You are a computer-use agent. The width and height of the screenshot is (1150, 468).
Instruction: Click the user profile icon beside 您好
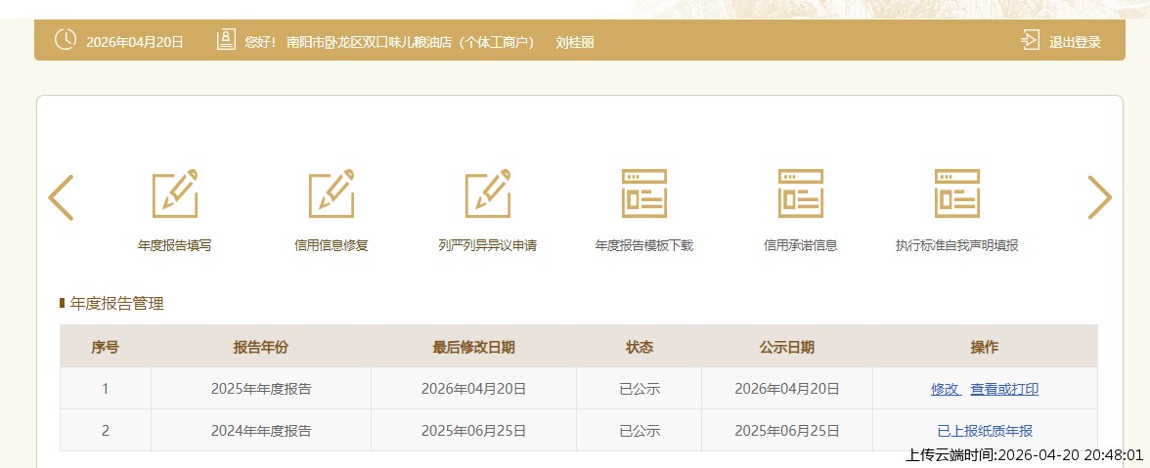226,40
